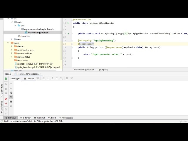Open the TODO tool window
Screen dimensions: 188x141
click(26, 118)
